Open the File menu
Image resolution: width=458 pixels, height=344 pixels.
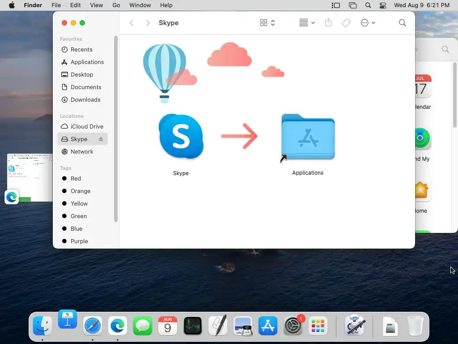tap(56, 5)
